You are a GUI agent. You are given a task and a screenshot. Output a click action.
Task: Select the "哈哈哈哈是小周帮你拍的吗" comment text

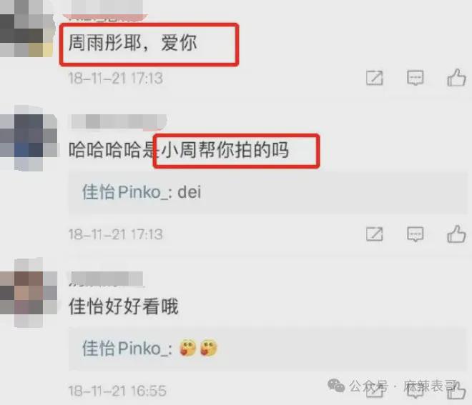(179, 150)
